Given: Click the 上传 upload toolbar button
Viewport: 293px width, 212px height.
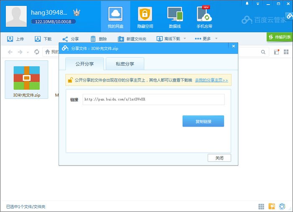Looking at the screenshot, I should (x=15, y=39).
